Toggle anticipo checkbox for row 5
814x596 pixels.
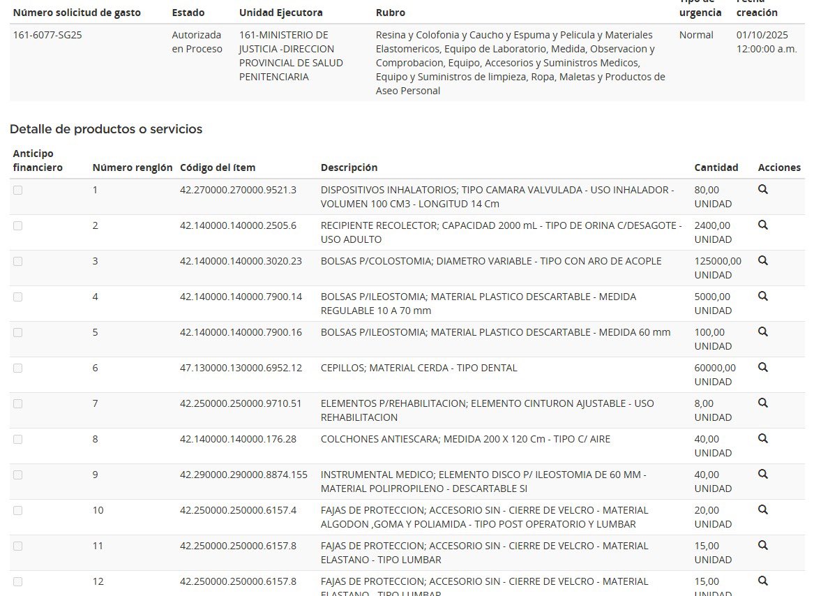click(17, 333)
